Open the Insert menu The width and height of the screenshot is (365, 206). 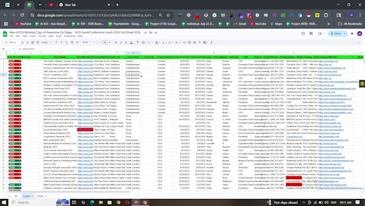click(x=33, y=36)
